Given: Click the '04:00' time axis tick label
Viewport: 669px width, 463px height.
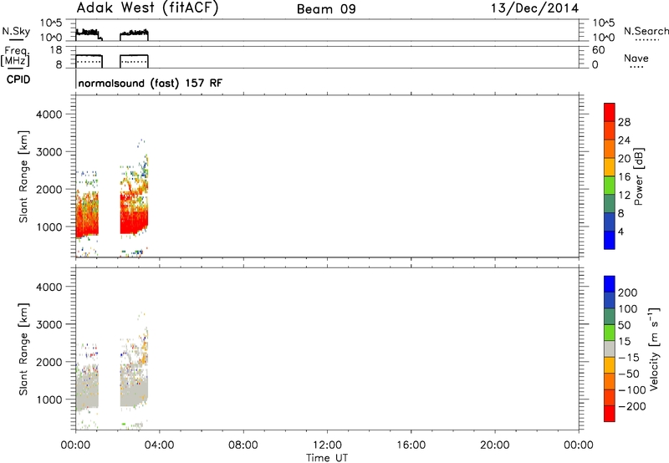Looking at the screenshot, I should [159, 445].
